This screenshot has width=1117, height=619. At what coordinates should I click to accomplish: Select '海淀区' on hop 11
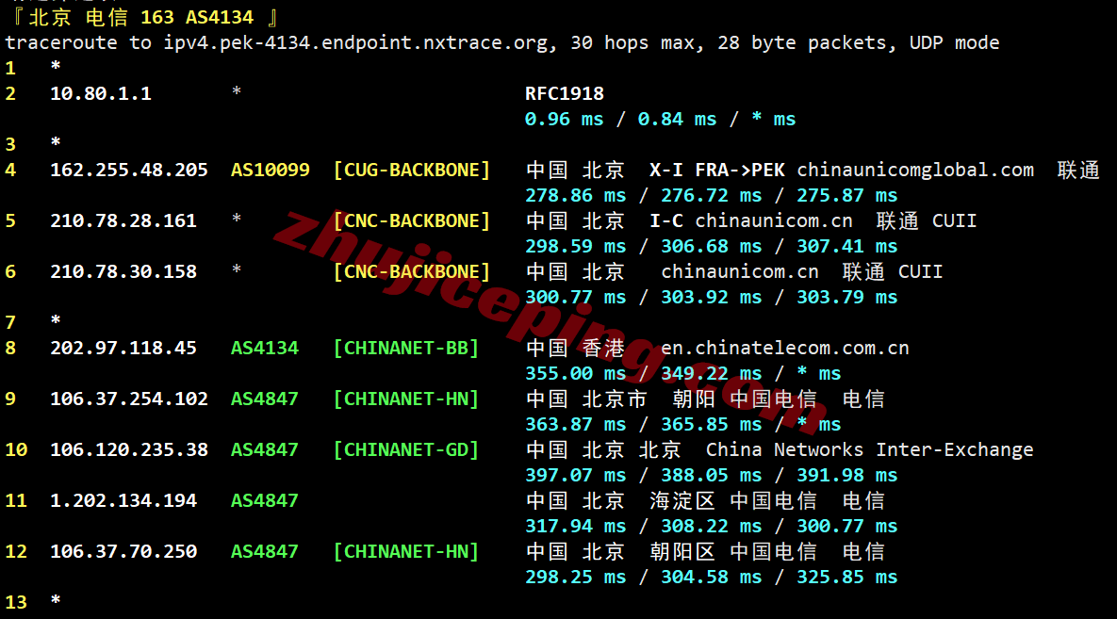click(682, 501)
